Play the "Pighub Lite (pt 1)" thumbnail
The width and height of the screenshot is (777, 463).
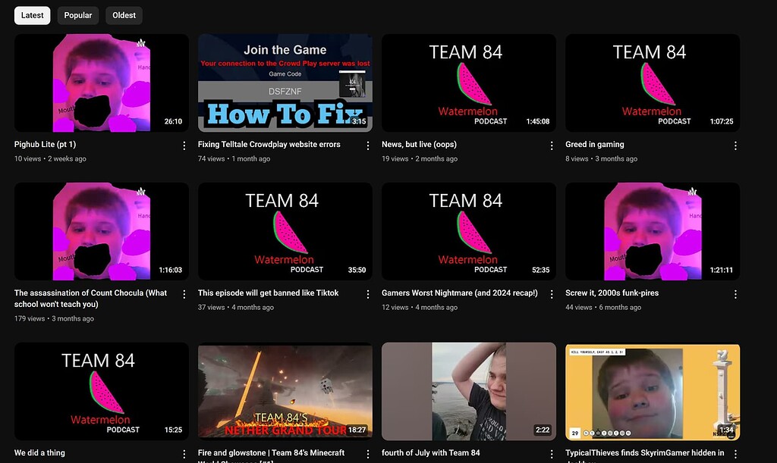[x=101, y=82]
